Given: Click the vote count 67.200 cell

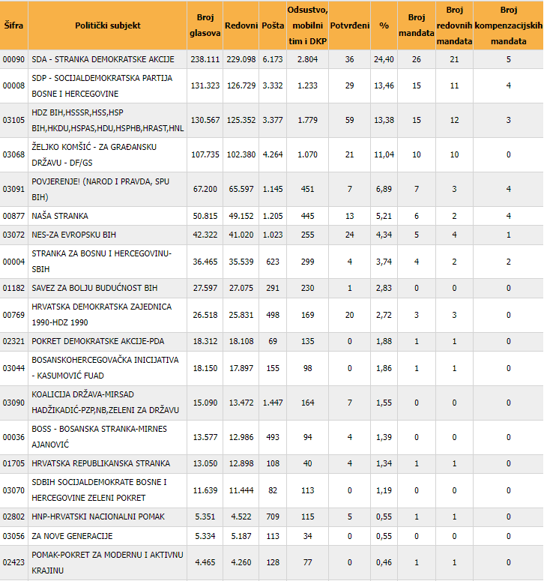Looking at the screenshot, I should [x=205, y=190].
